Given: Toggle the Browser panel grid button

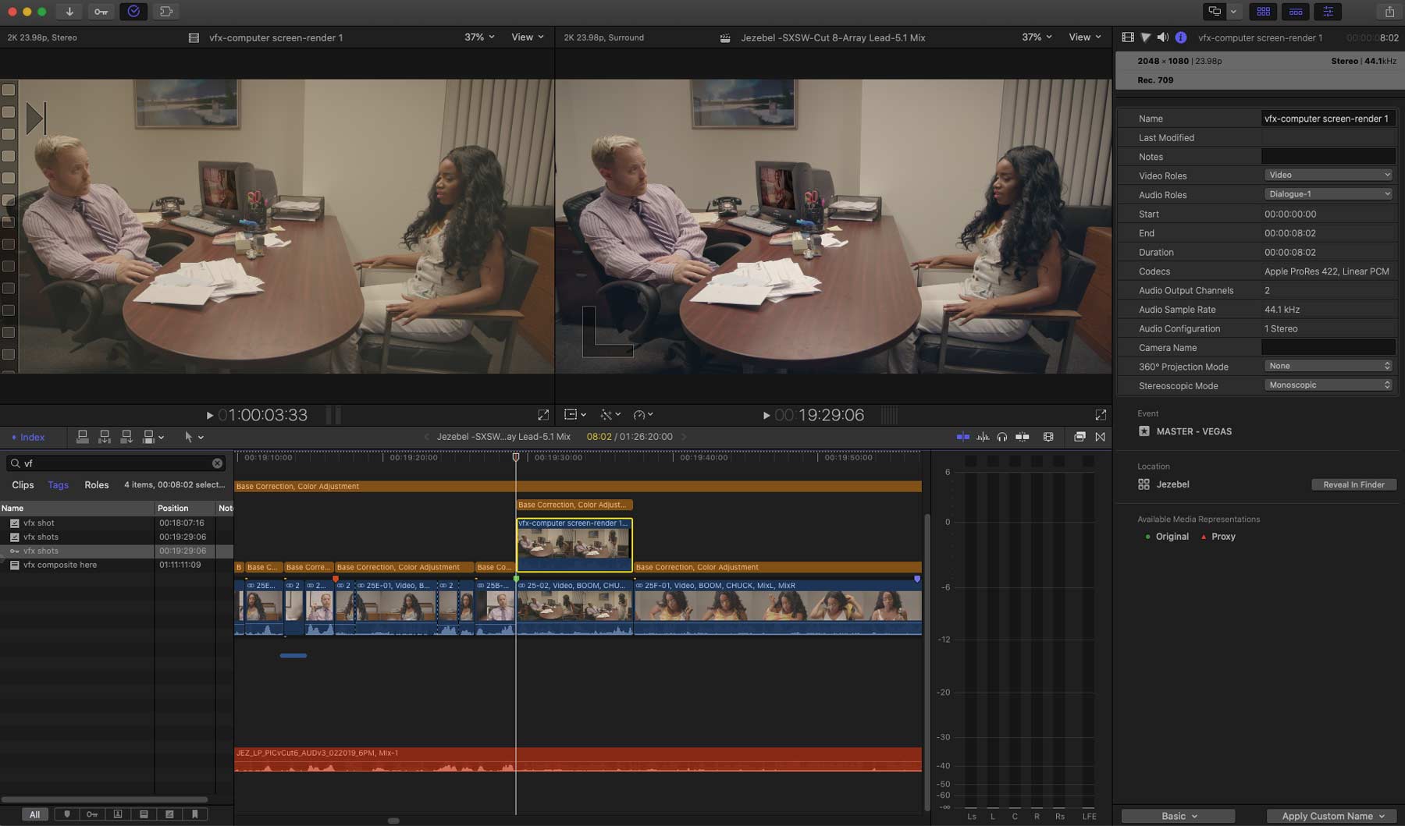Looking at the screenshot, I should (1263, 12).
